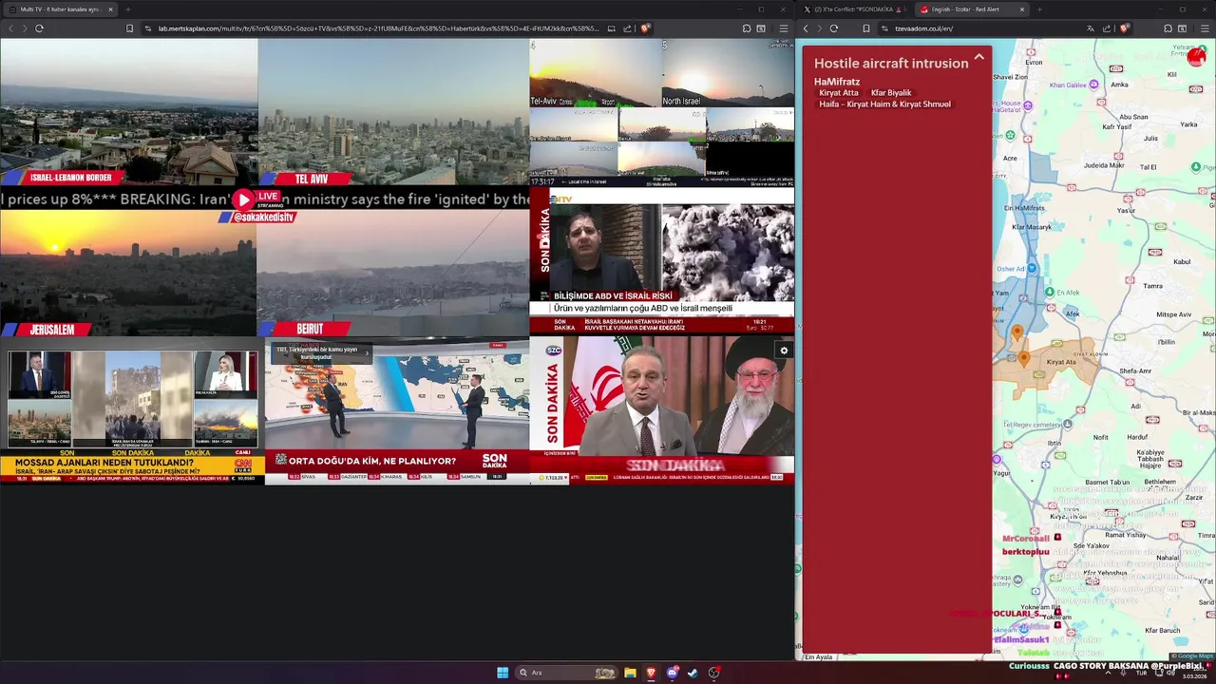1216x684 pixels.
Task: Click the Acre label on the map
Action: [x=1010, y=159]
